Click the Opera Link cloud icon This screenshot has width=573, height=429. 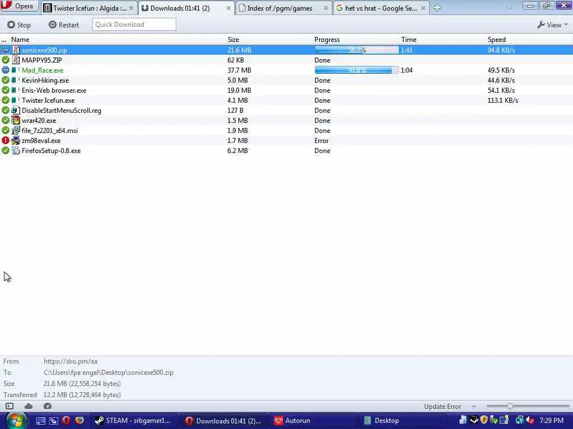point(29,406)
